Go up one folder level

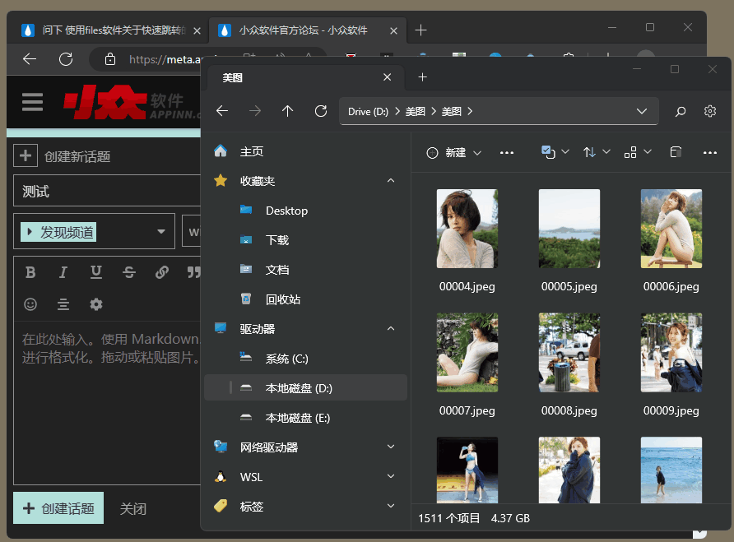coord(287,111)
